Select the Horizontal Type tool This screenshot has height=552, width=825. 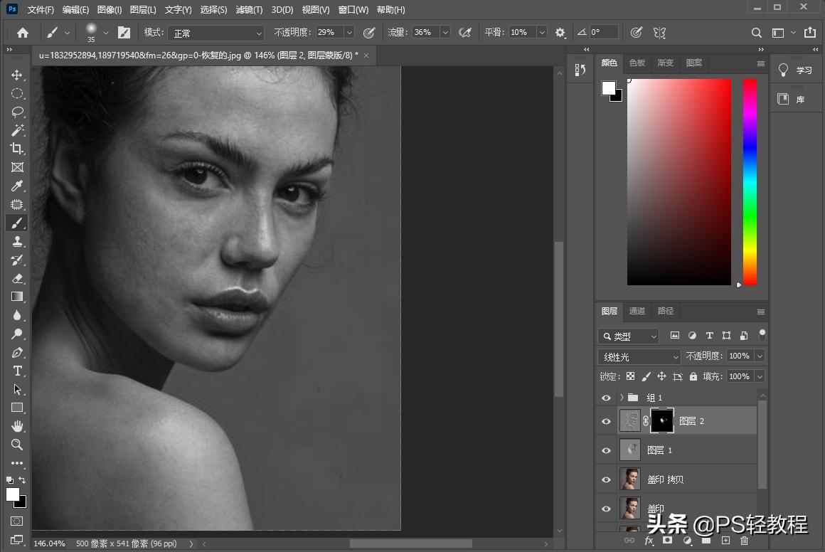[17, 371]
